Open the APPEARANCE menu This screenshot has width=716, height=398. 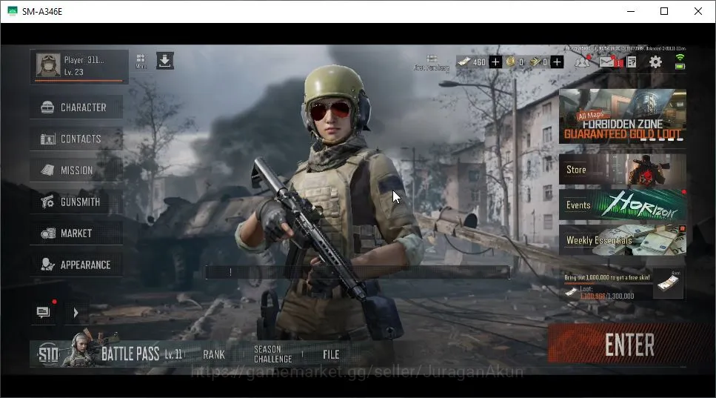(76, 265)
